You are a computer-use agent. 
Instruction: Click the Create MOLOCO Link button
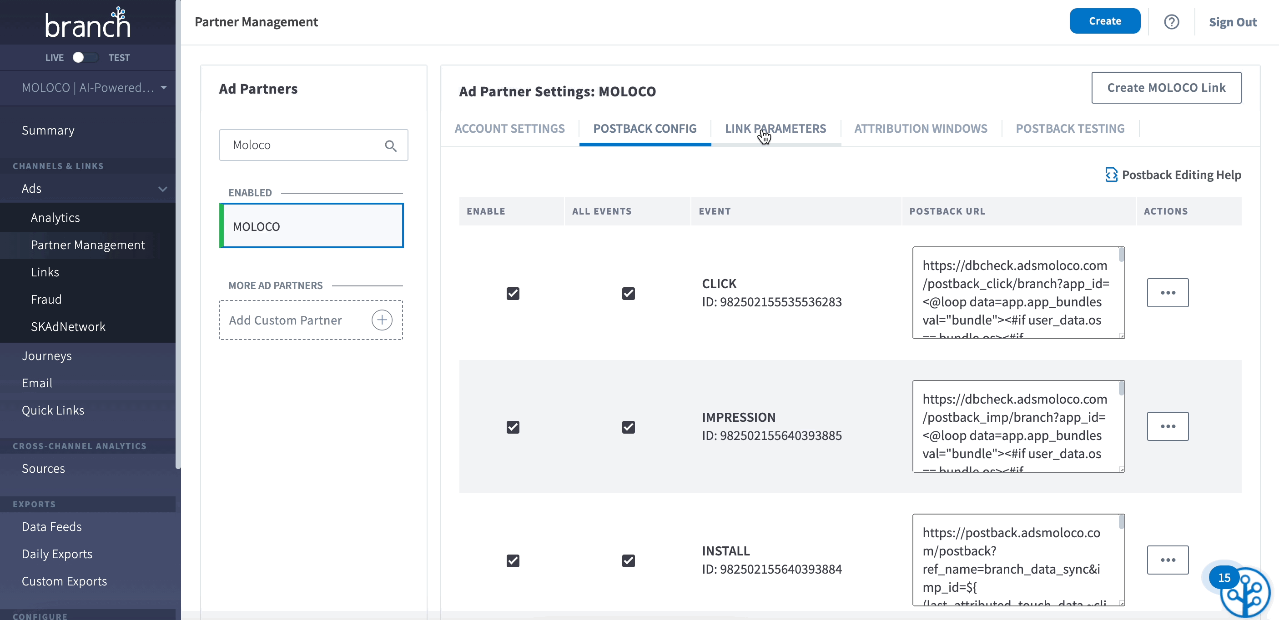[1166, 88]
